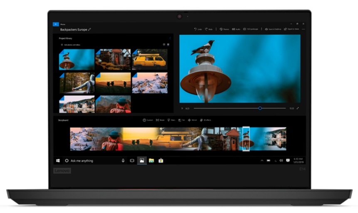Select the yellow van thumbnail in library

[150, 59]
